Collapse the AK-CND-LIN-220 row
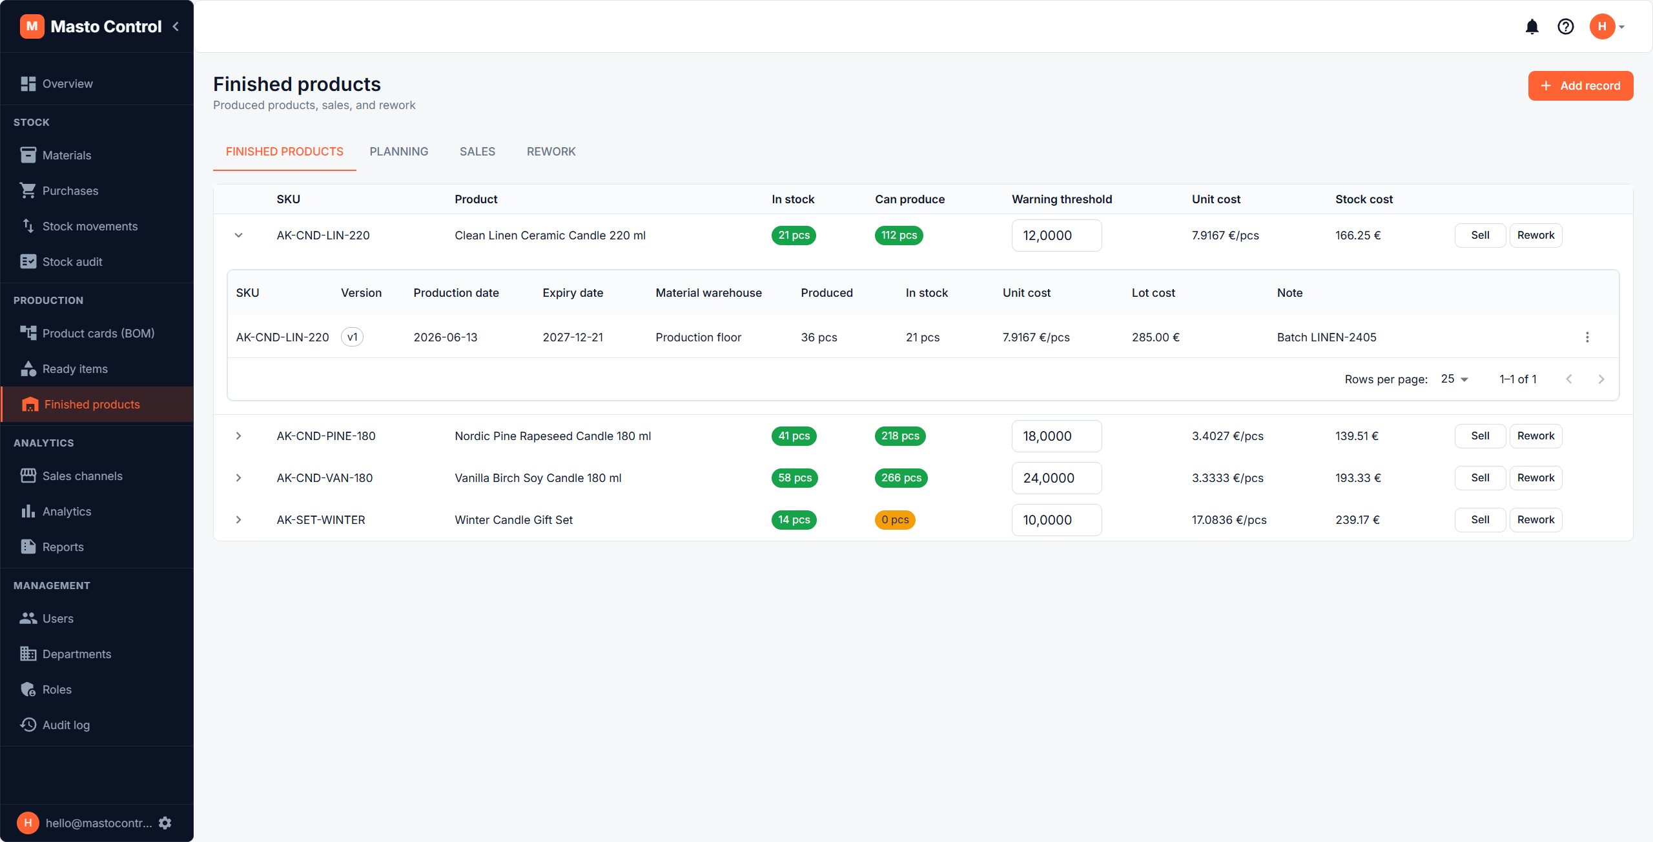 (238, 236)
